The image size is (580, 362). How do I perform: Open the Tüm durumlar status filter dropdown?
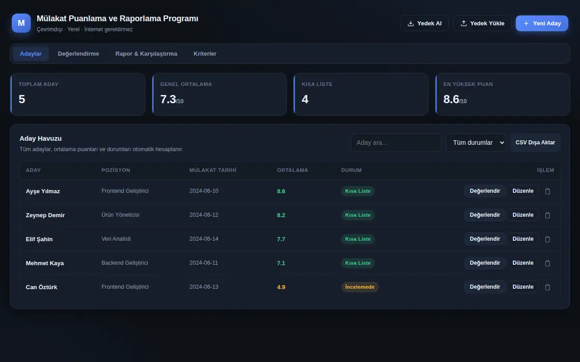pos(476,143)
